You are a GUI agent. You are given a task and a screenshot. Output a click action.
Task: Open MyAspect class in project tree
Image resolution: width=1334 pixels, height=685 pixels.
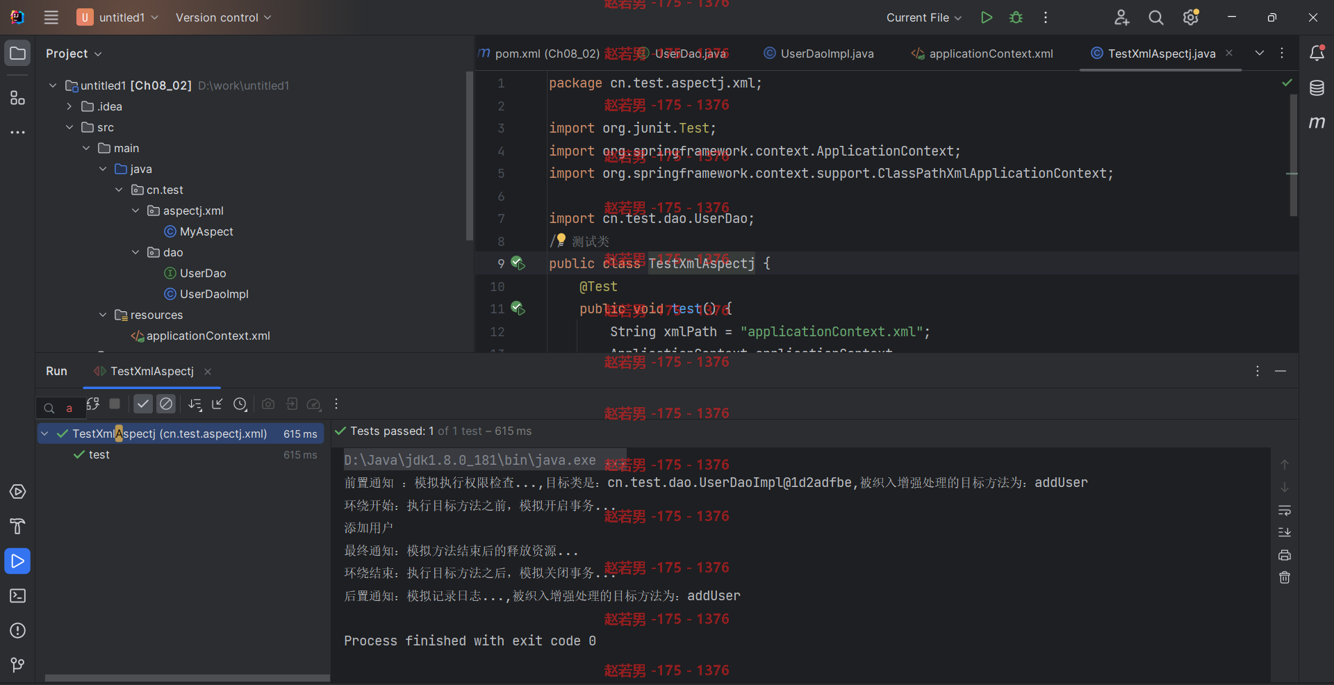199,231
